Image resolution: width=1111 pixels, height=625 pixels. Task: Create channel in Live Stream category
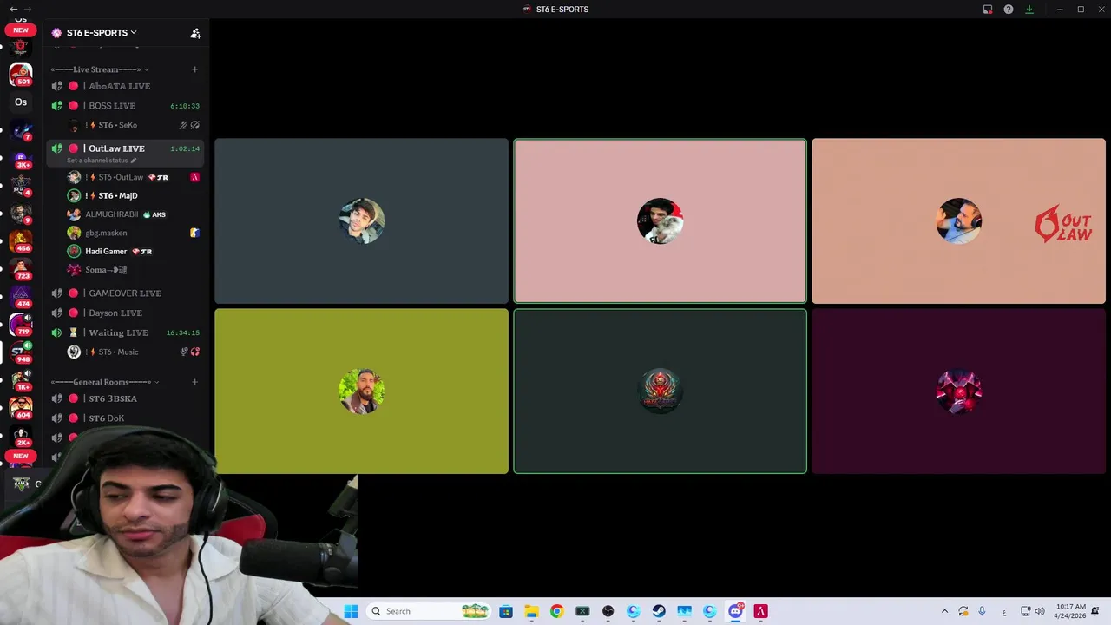tap(194, 69)
